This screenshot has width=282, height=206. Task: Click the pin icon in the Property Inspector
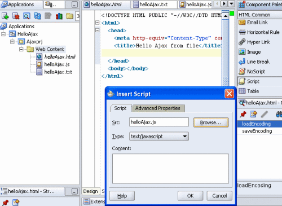click(x=243, y=114)
